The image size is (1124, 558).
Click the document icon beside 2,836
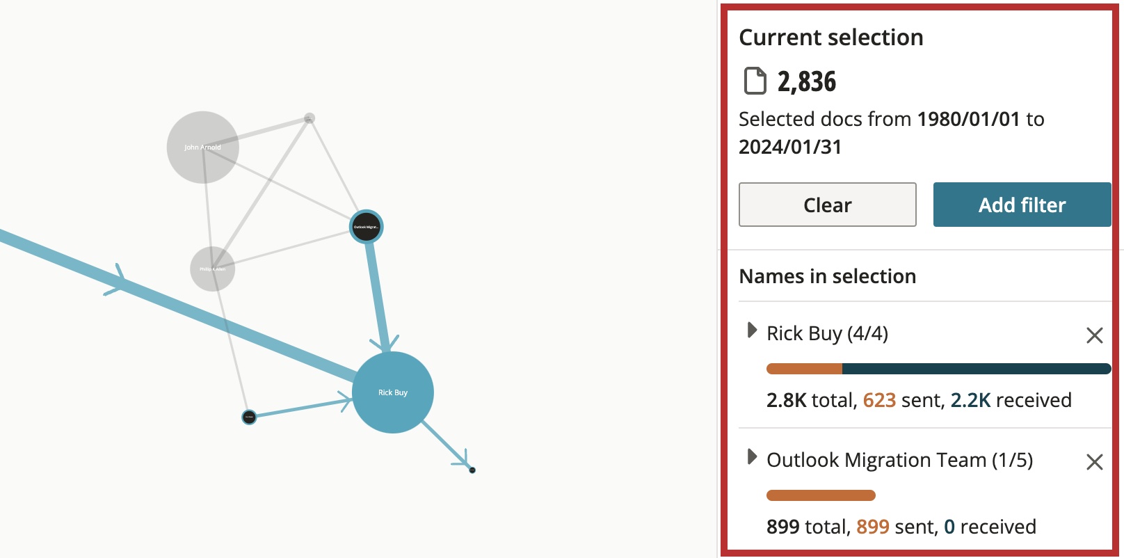tap(755, 81)
